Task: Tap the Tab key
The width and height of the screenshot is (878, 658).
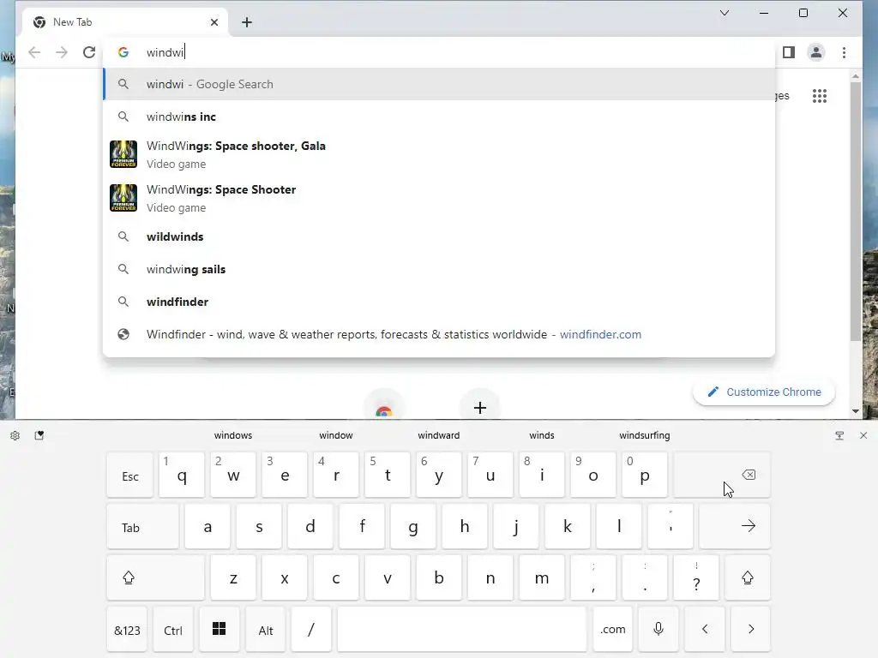Action: [143, 527]
